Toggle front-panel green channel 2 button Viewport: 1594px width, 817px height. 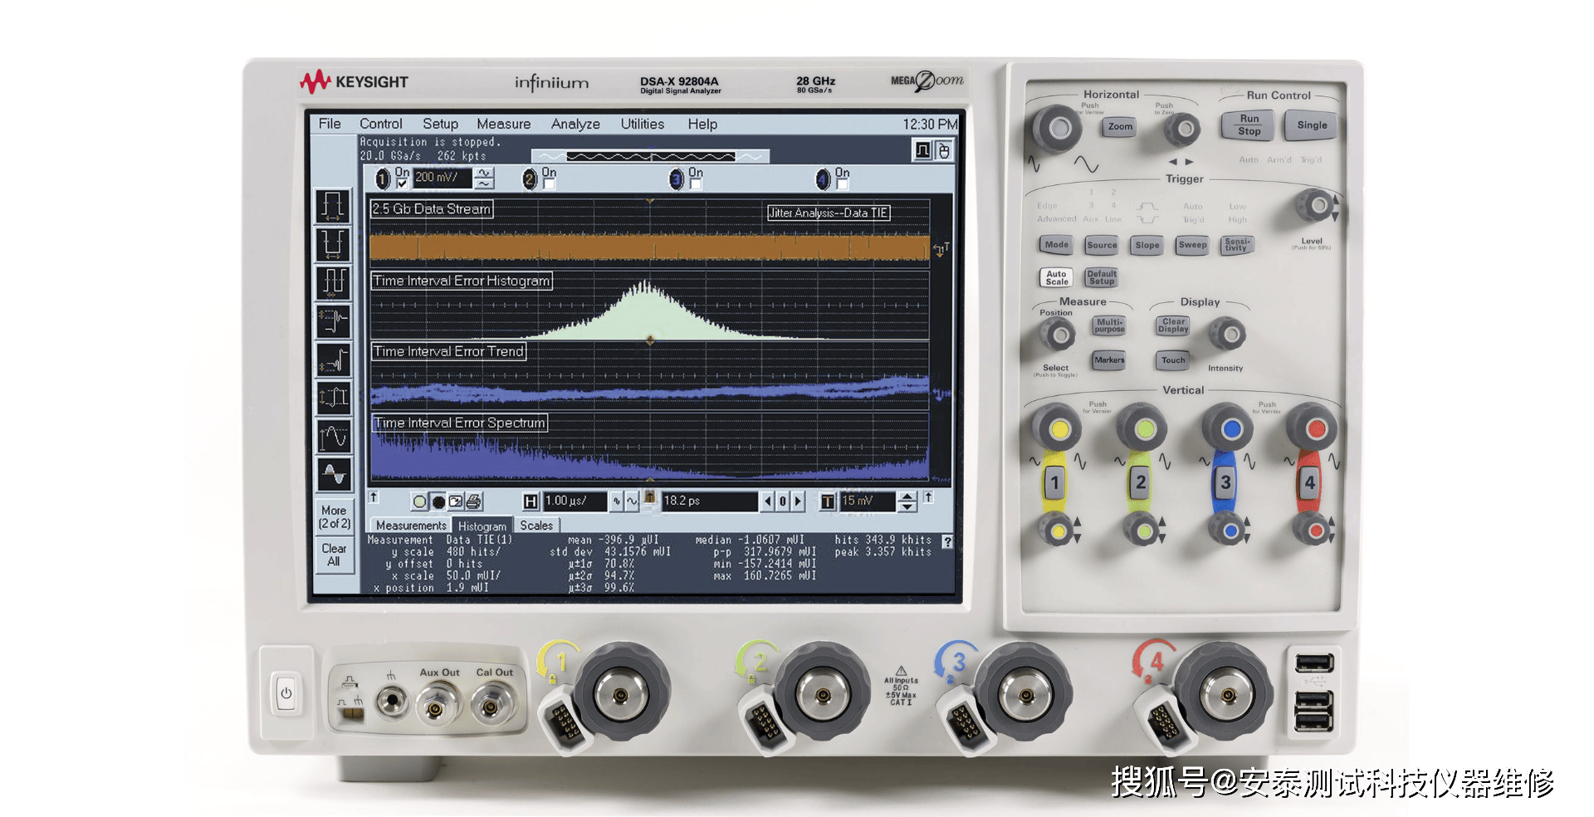point(1140,482)
